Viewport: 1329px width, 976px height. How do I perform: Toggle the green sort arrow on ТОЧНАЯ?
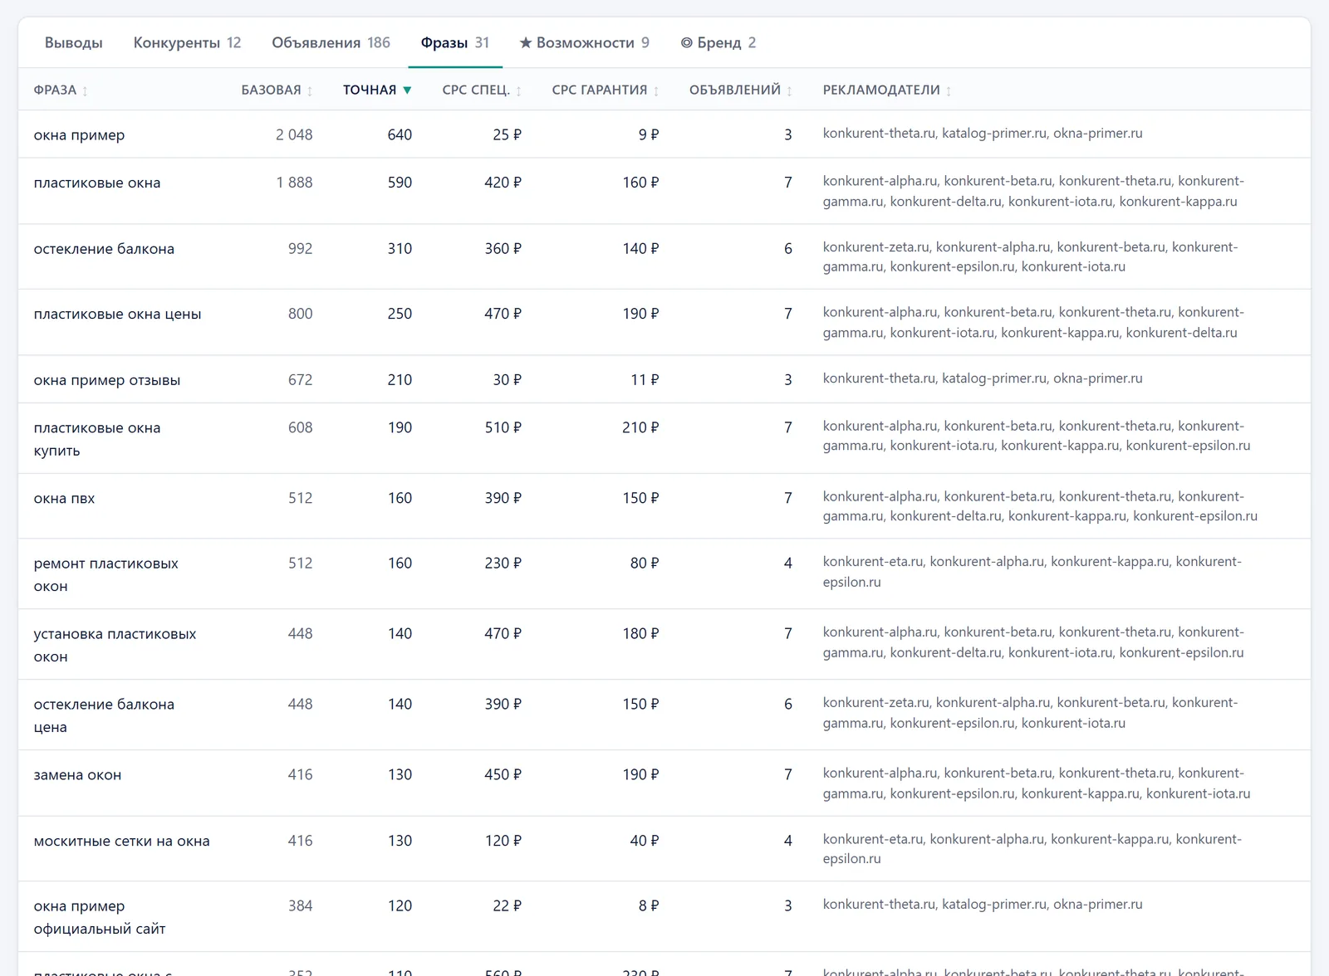[407, 90]
